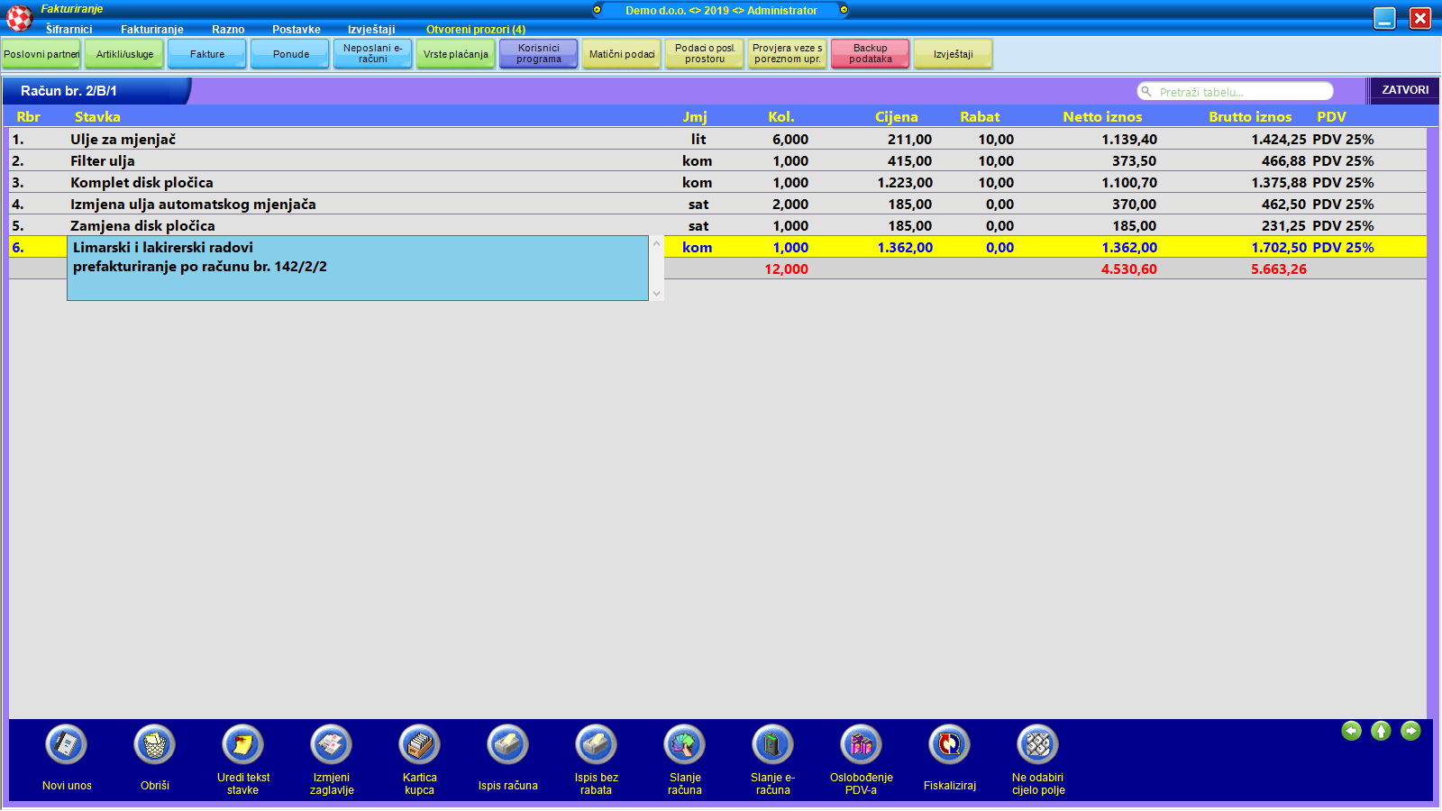Click the green up arrow

1381,731
